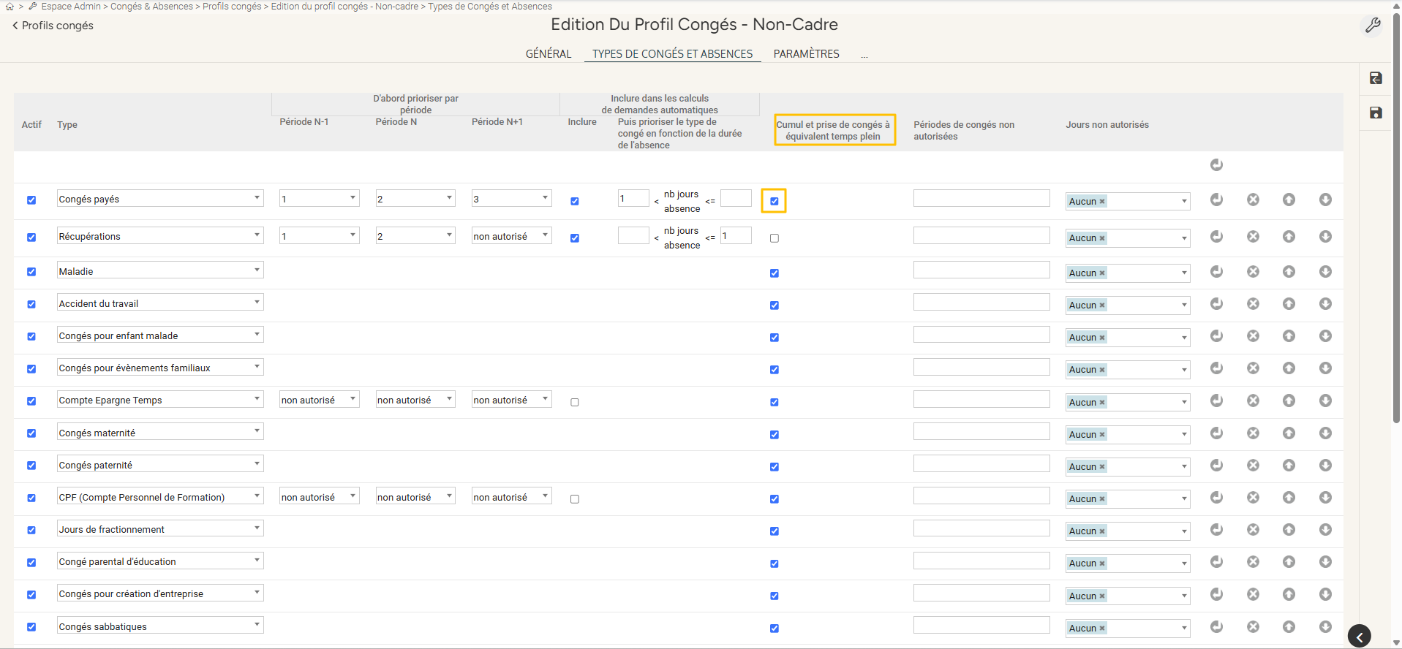Click the enter-arrow icon on Accident du travail row
Screen dimensions: 1402x649
coord(1216,304)
